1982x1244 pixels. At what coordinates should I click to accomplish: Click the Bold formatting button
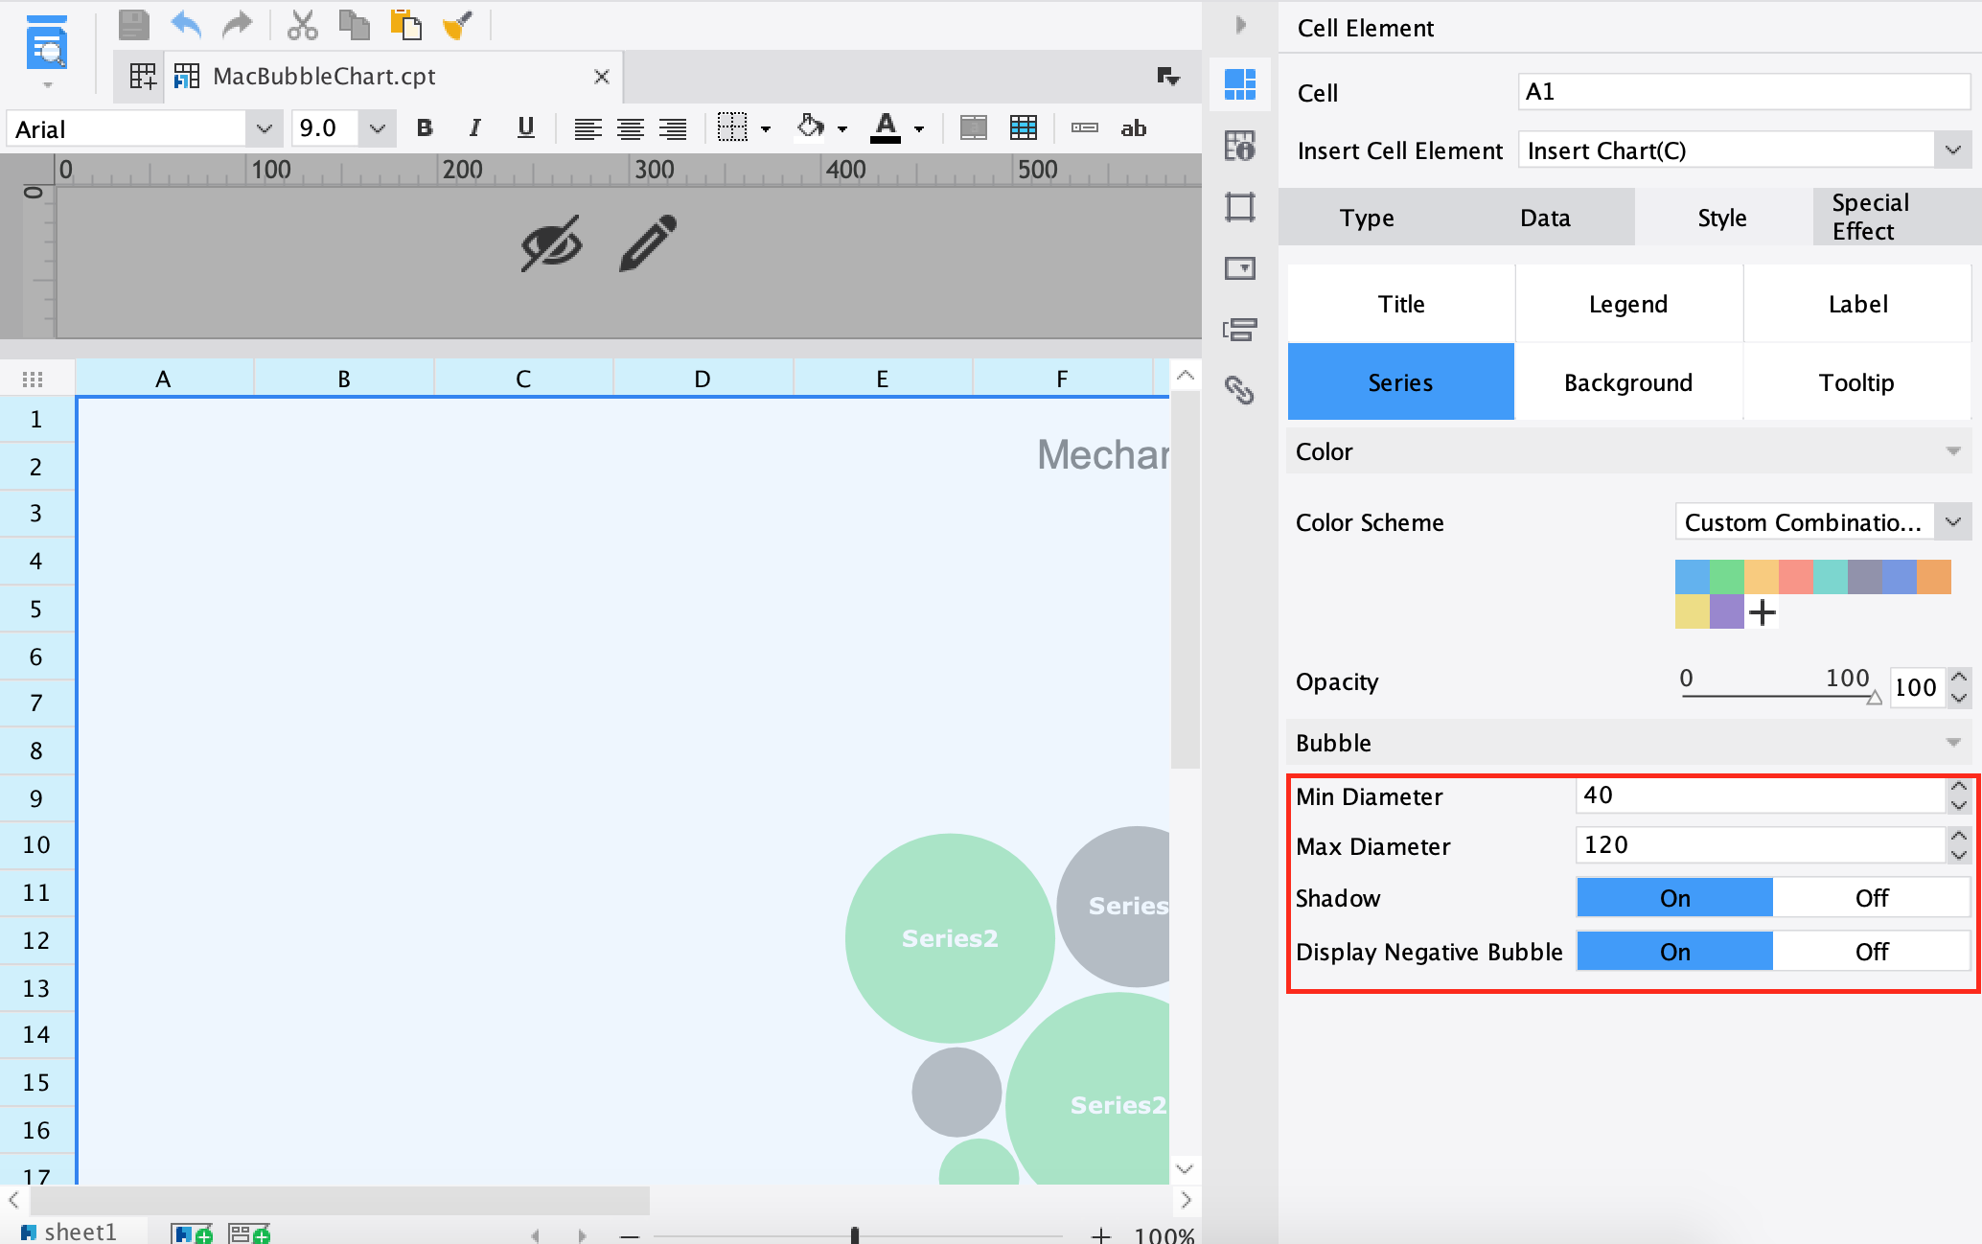click(425, 128)
